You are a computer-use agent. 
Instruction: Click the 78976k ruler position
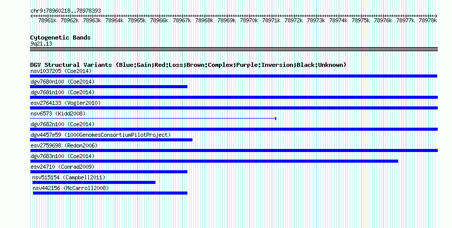point(383,20)
